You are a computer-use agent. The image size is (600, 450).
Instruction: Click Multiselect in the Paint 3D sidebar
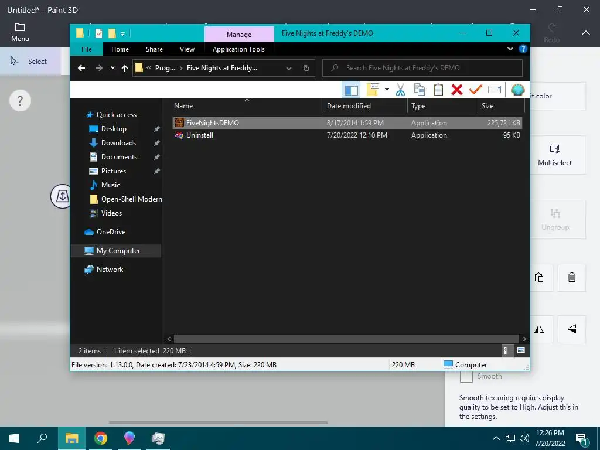pyautogui.click(x=554, y=155)
